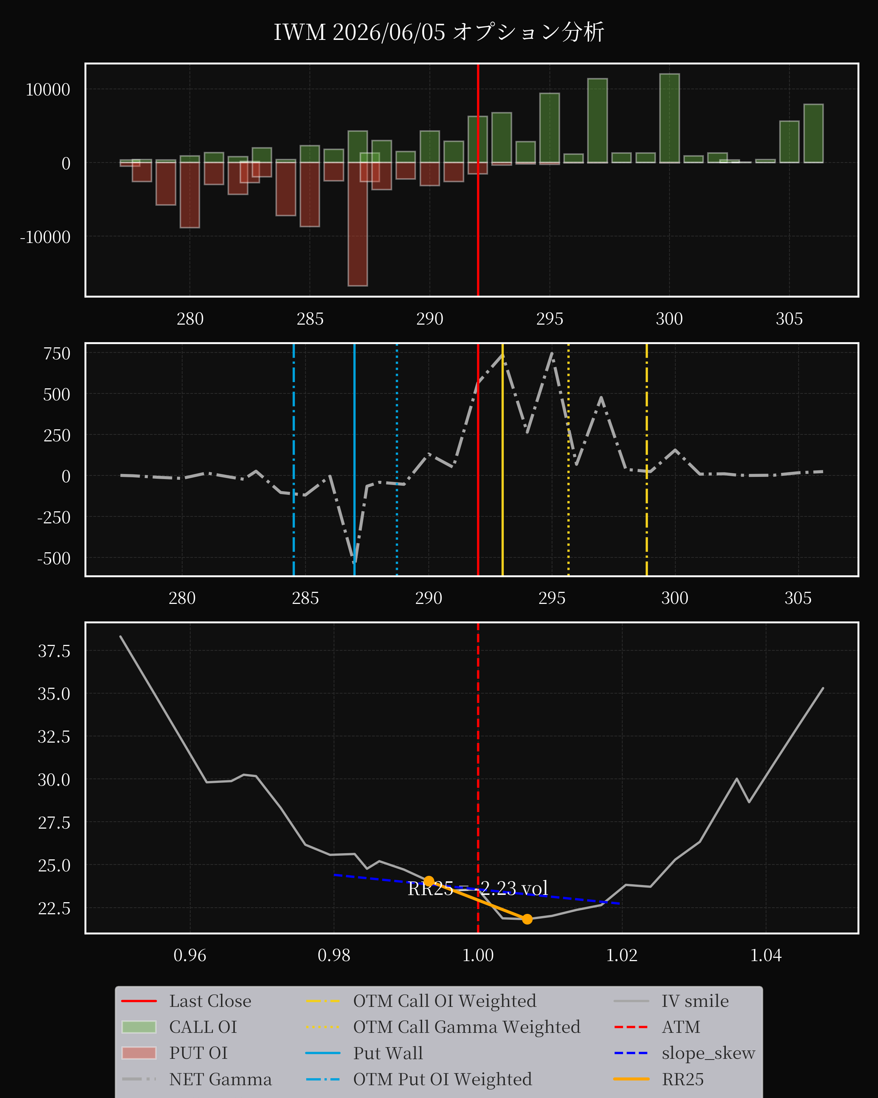Image resolution: width=878 pixels, height=1098 pixels.
Task: Click the "Put Wall" legend label
Action: (x=388, y=1053)
